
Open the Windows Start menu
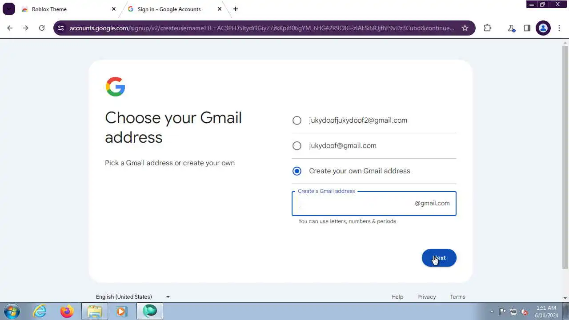[x=12, y=311]
